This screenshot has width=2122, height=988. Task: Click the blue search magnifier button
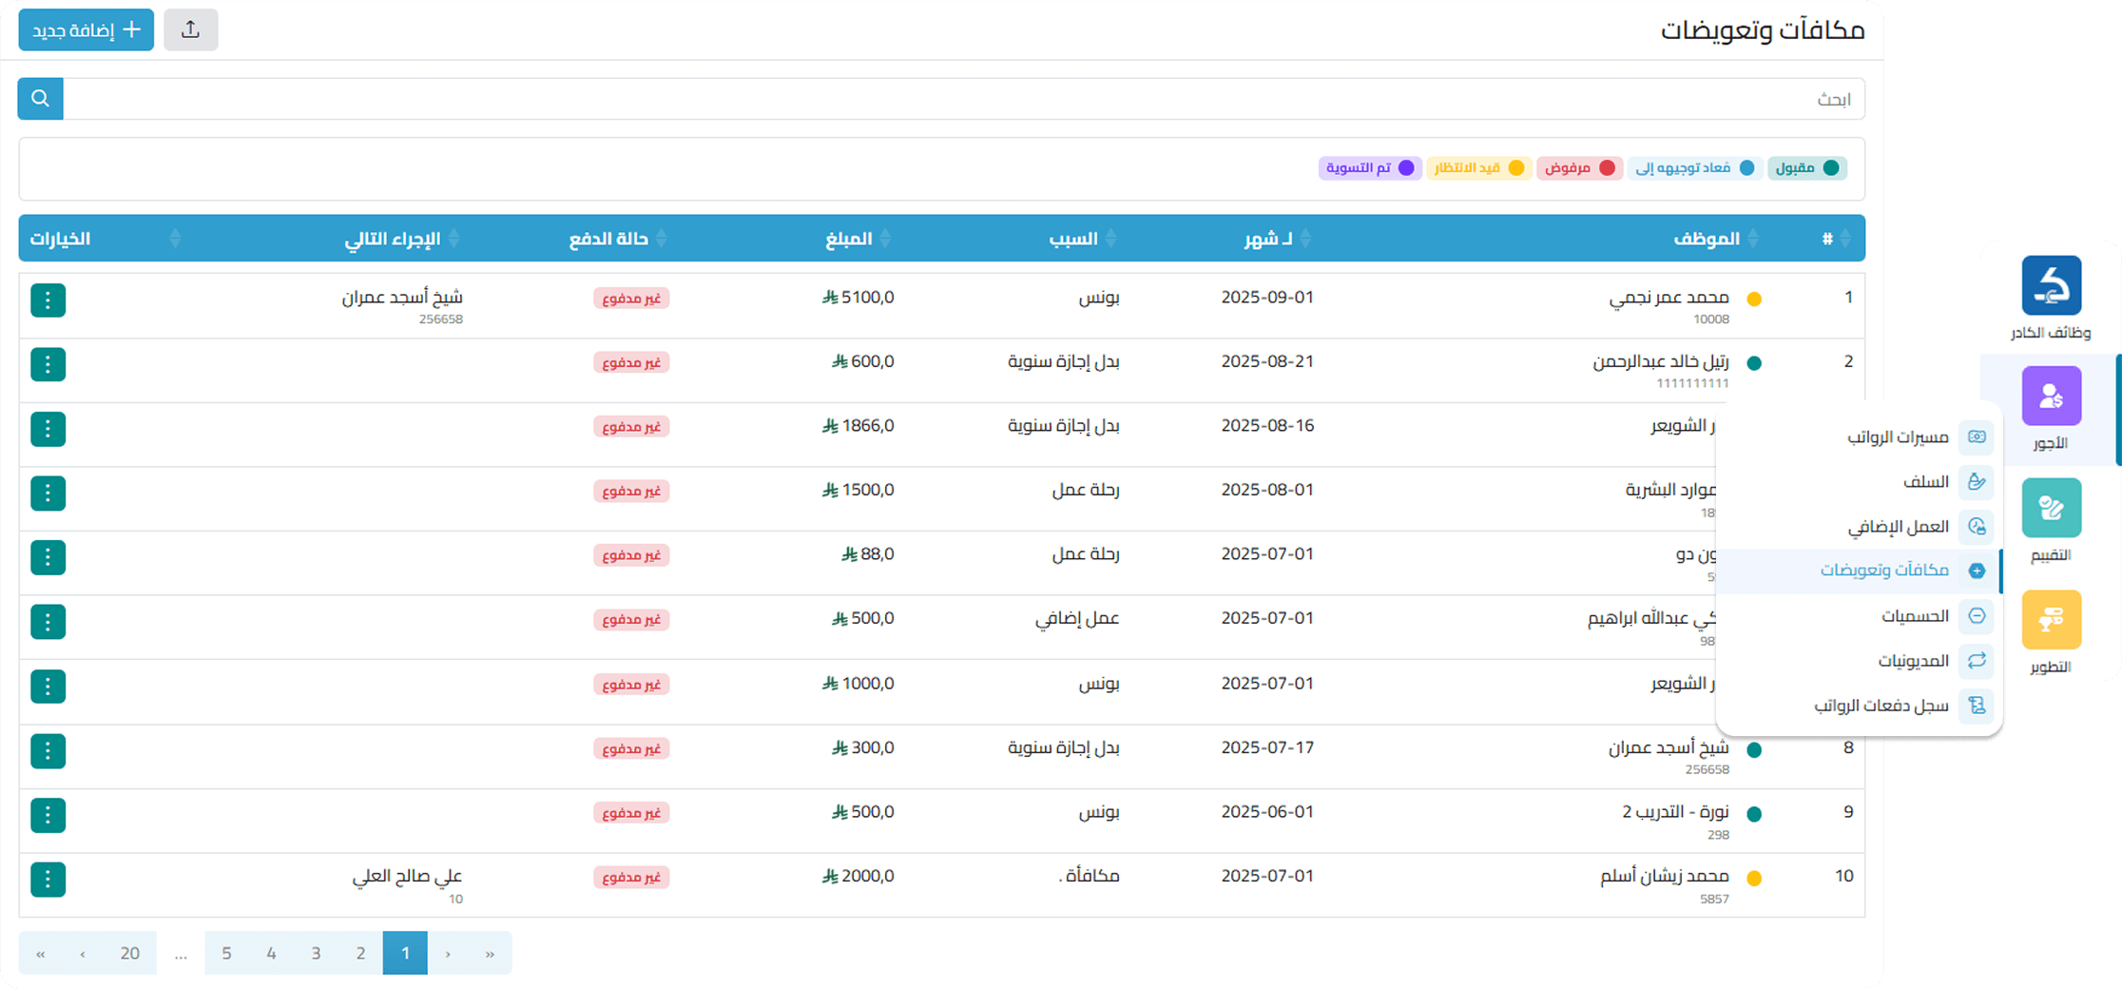coord(40,99)
